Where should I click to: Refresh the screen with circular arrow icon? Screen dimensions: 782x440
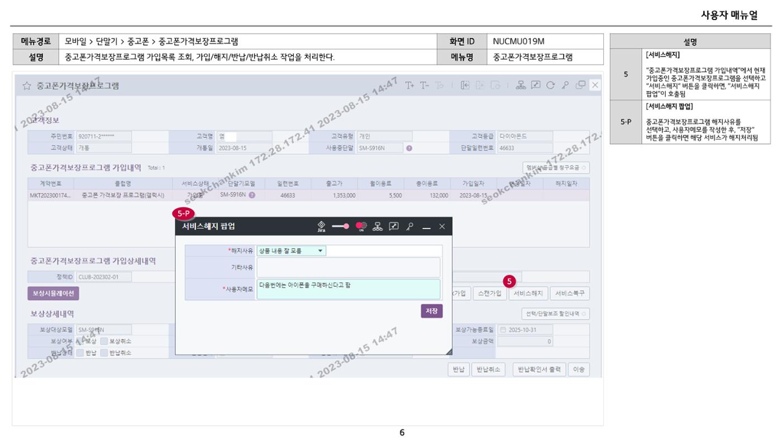(x=551, y=85)
